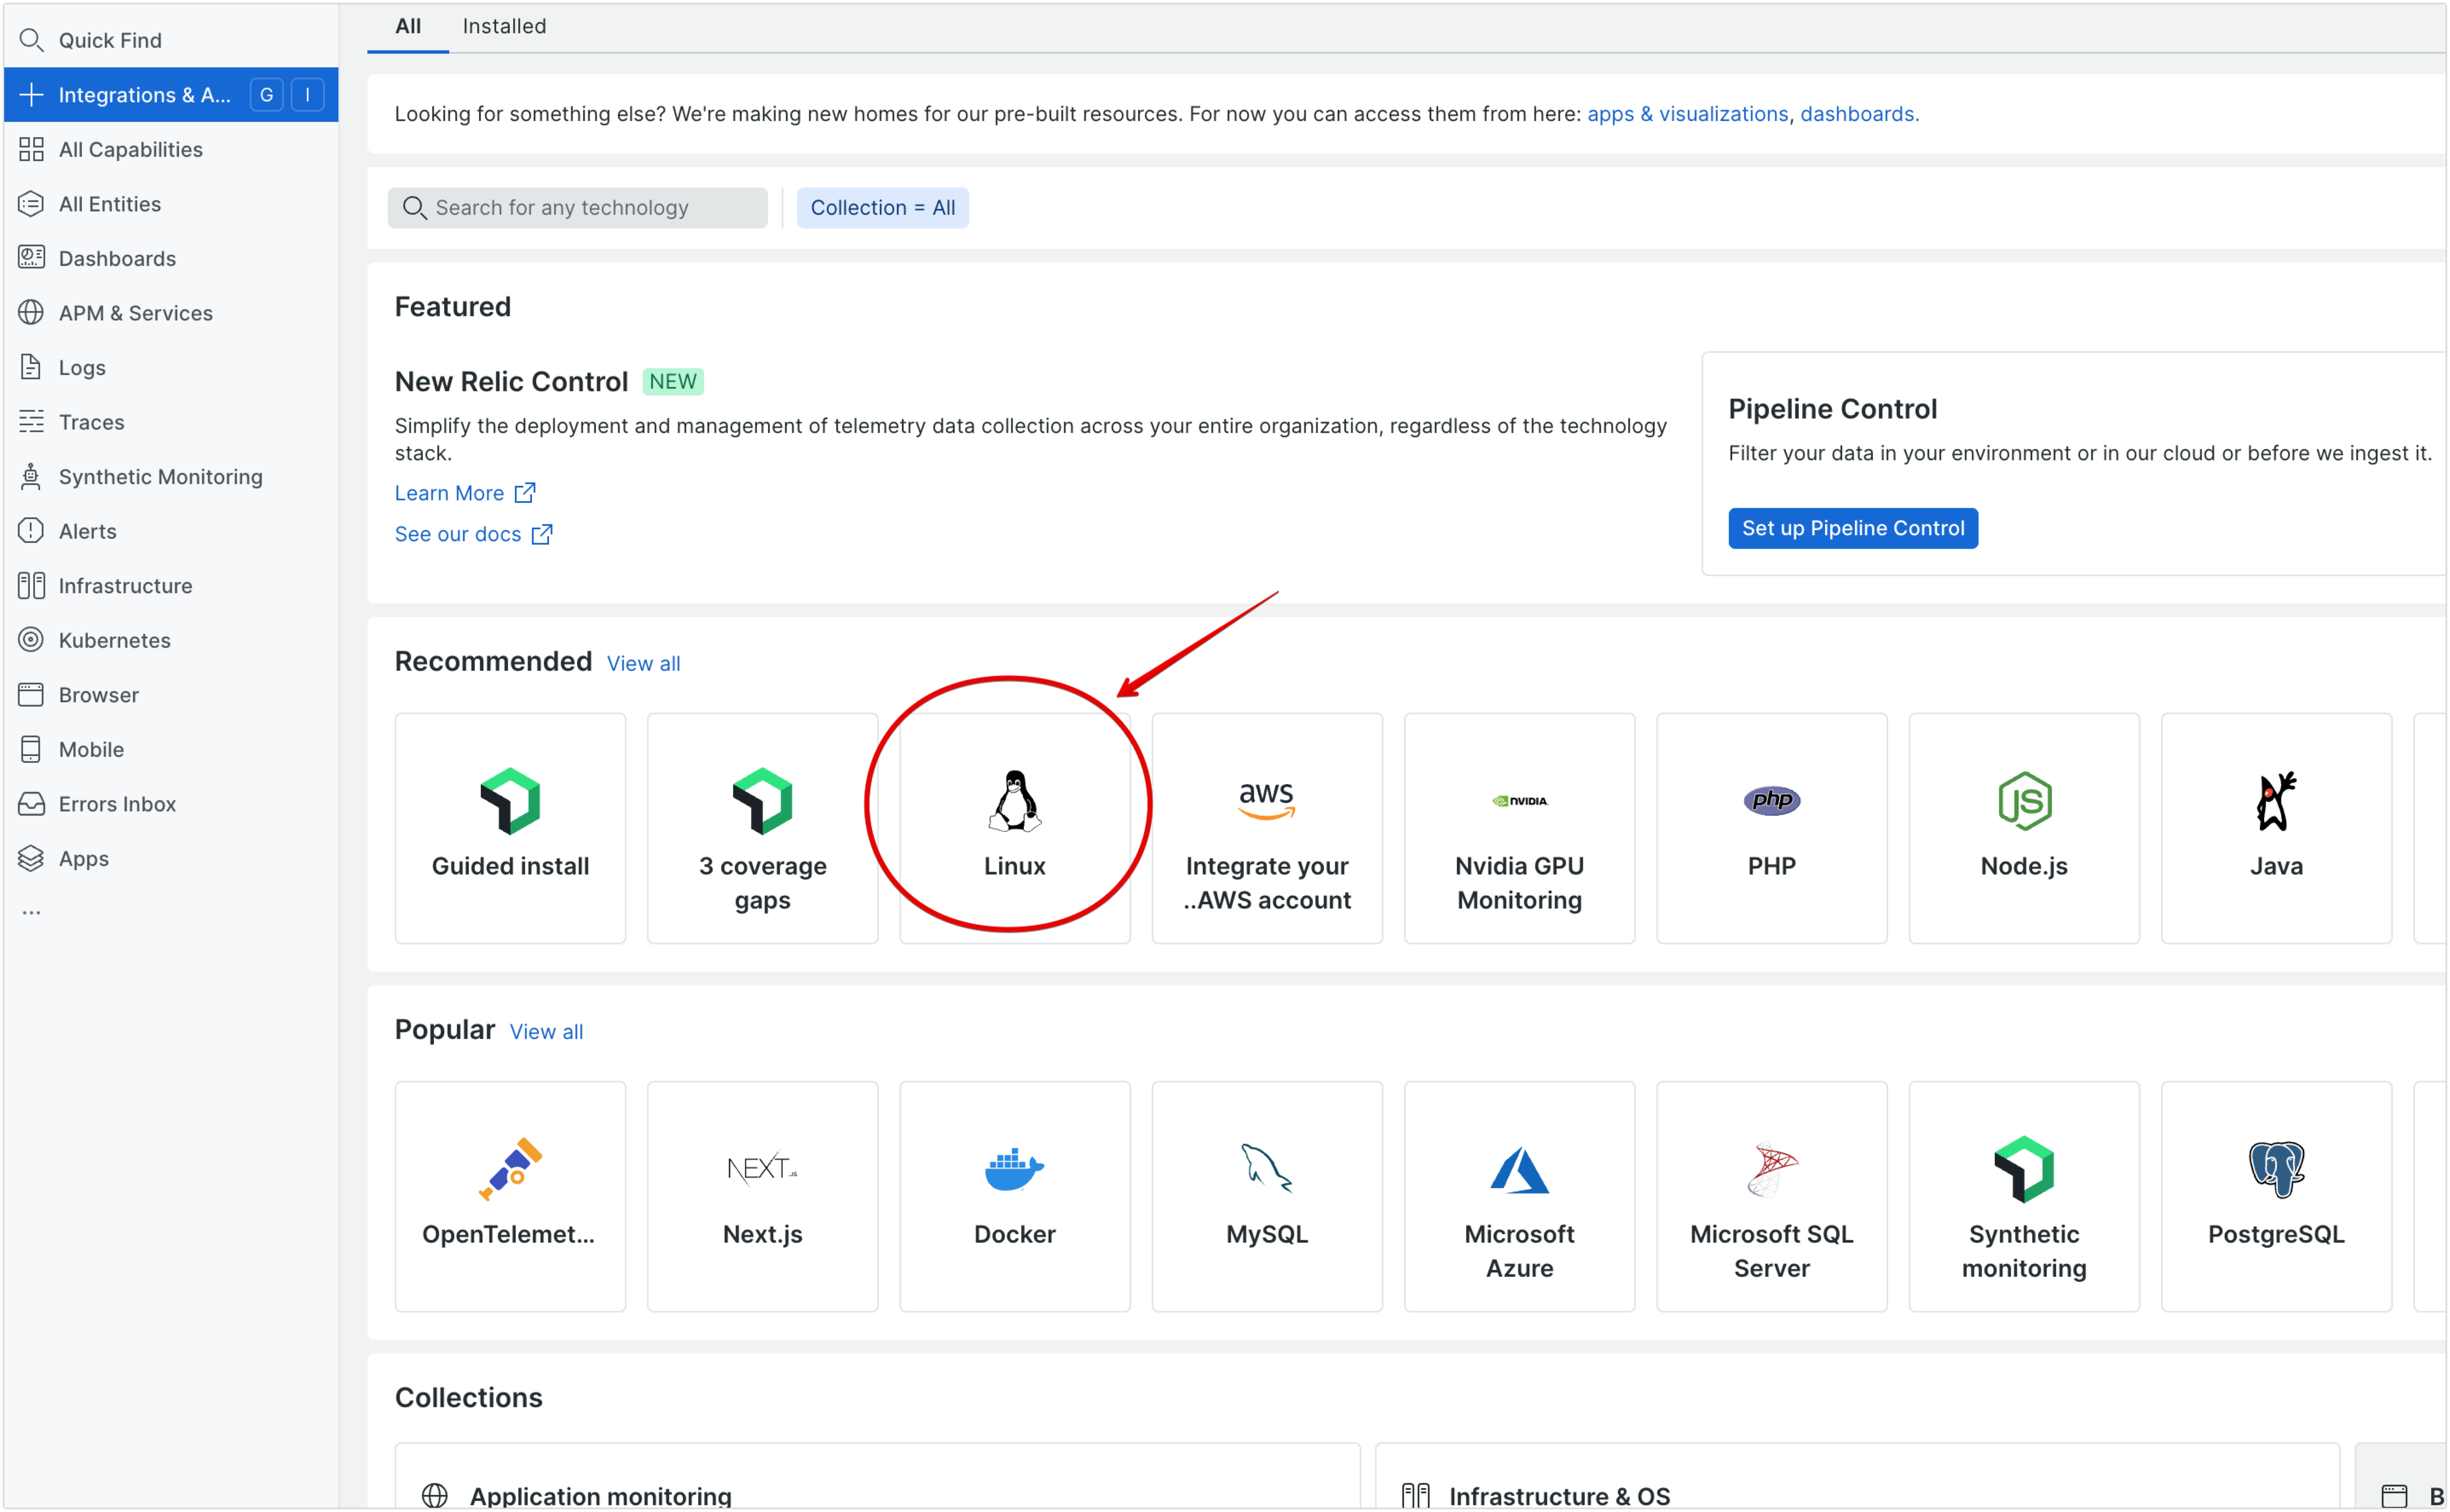Open the apps & visualizations link
Image resolution: width=2450 pixels, height=1512 pixels.
tap(1687, 114)
